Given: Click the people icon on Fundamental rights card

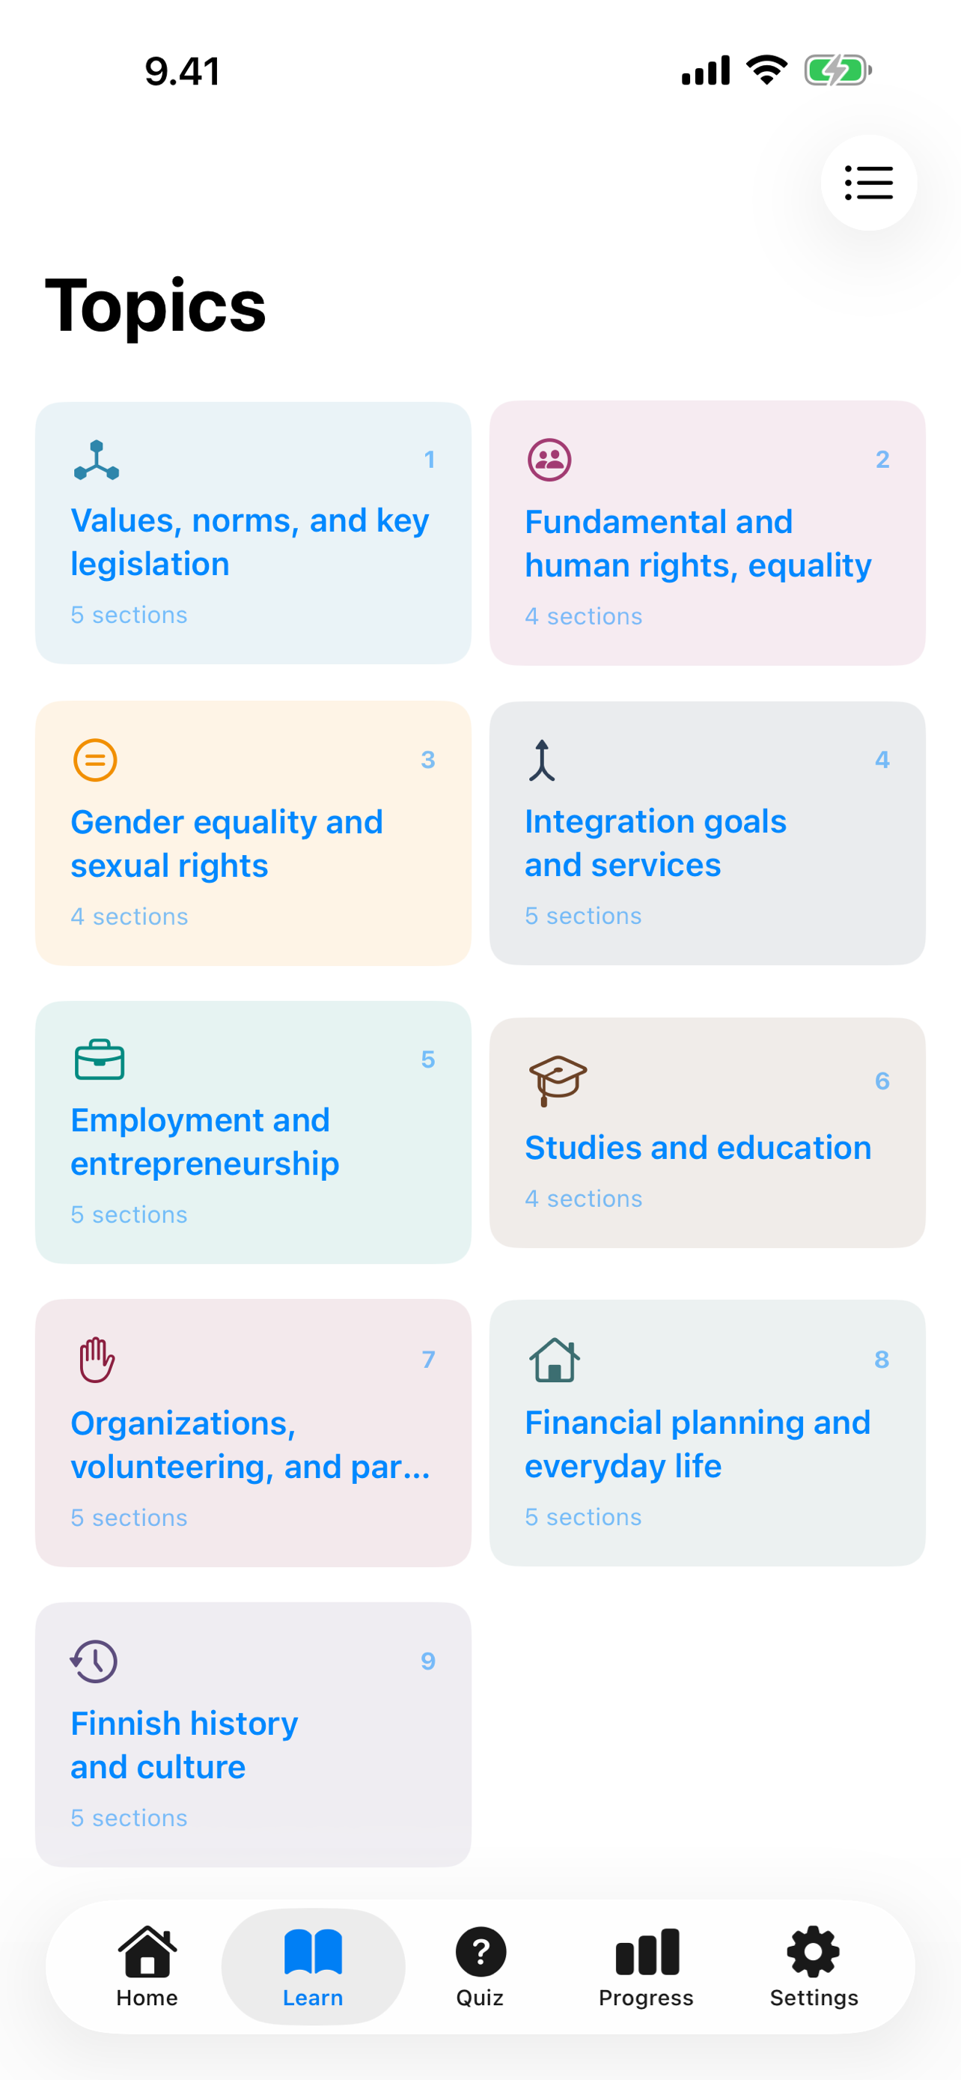Looking at the screenshot, I should click(549, 459).
